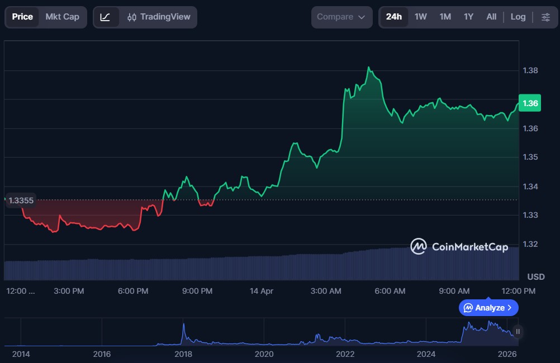Select the 1W time range
Image resolution: width=560 pixels, height=363 pixels.
[x=420, y=17]
